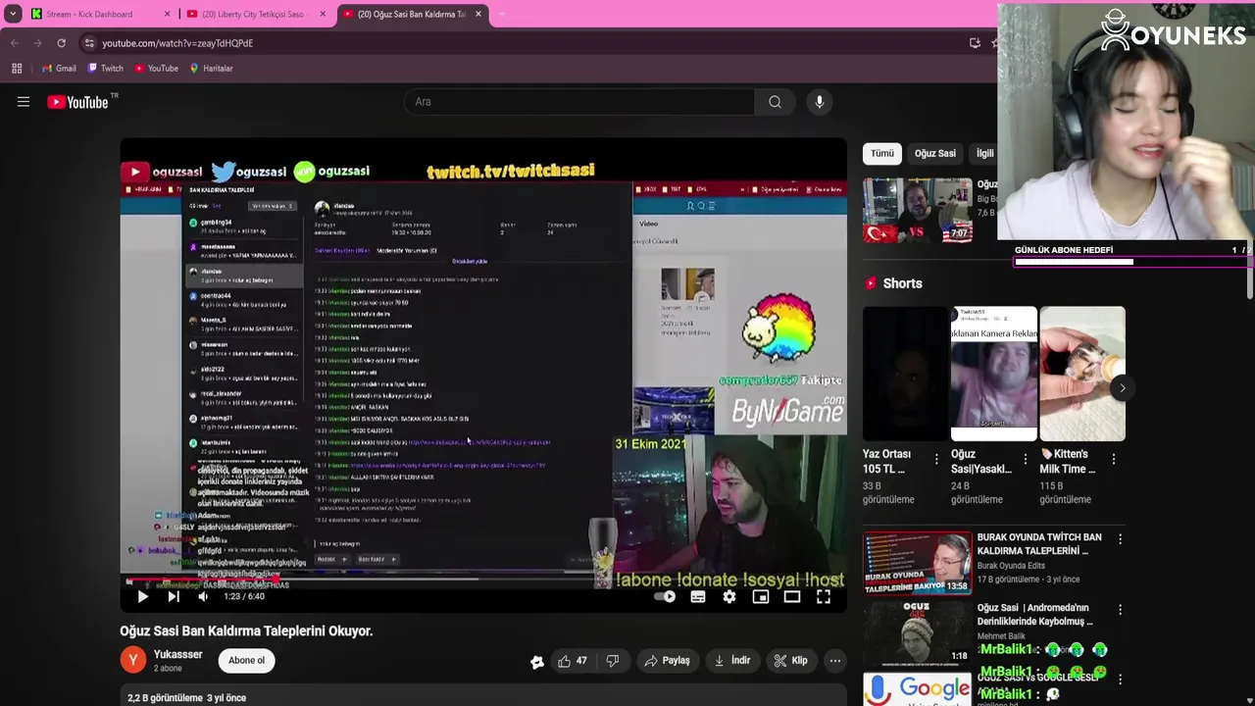This screenshot has height=706, width=1255.
Task: Seek on the video progress bar
Action: (x=483, y=580)
